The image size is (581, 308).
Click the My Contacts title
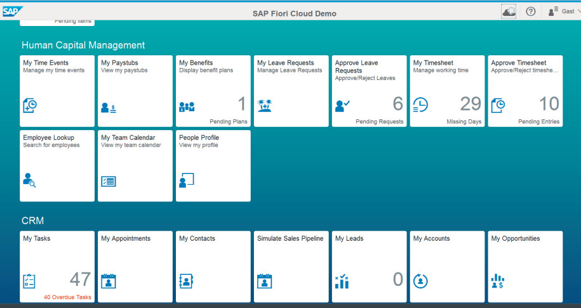[x=197, y=238]
